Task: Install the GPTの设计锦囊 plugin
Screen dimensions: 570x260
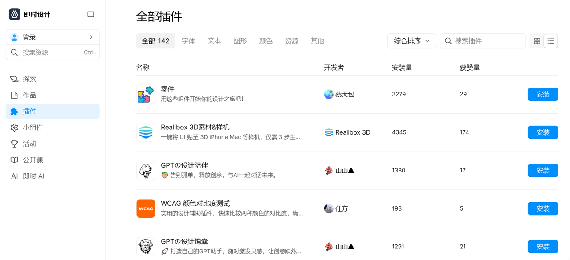Action: (x=543, y=247)
